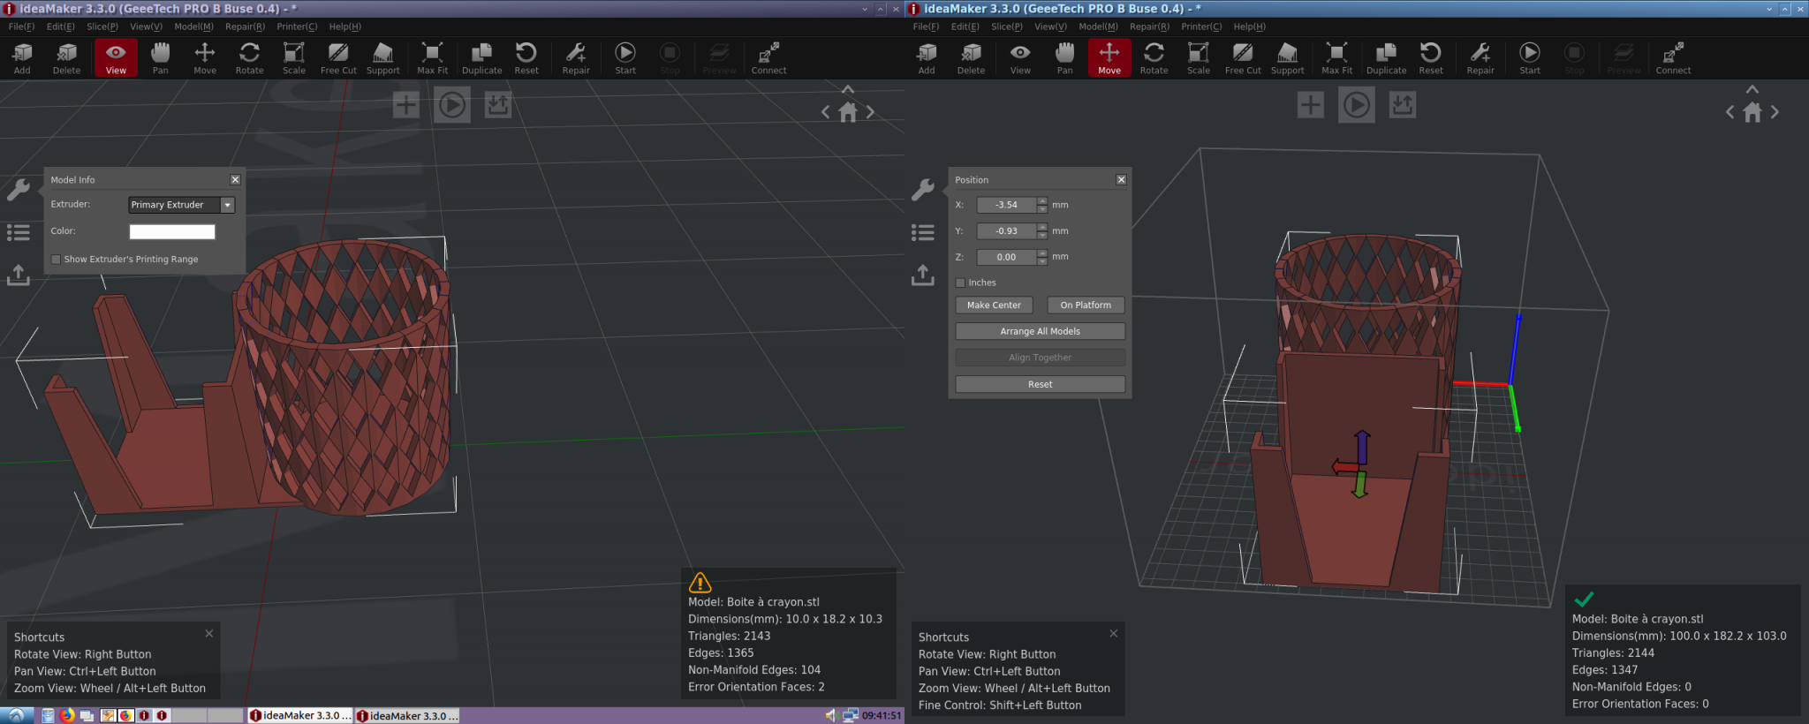The height and width of the screenshot is (724, 1809).
Task: Open Scale tool in right window
Action: point(1199,58)
